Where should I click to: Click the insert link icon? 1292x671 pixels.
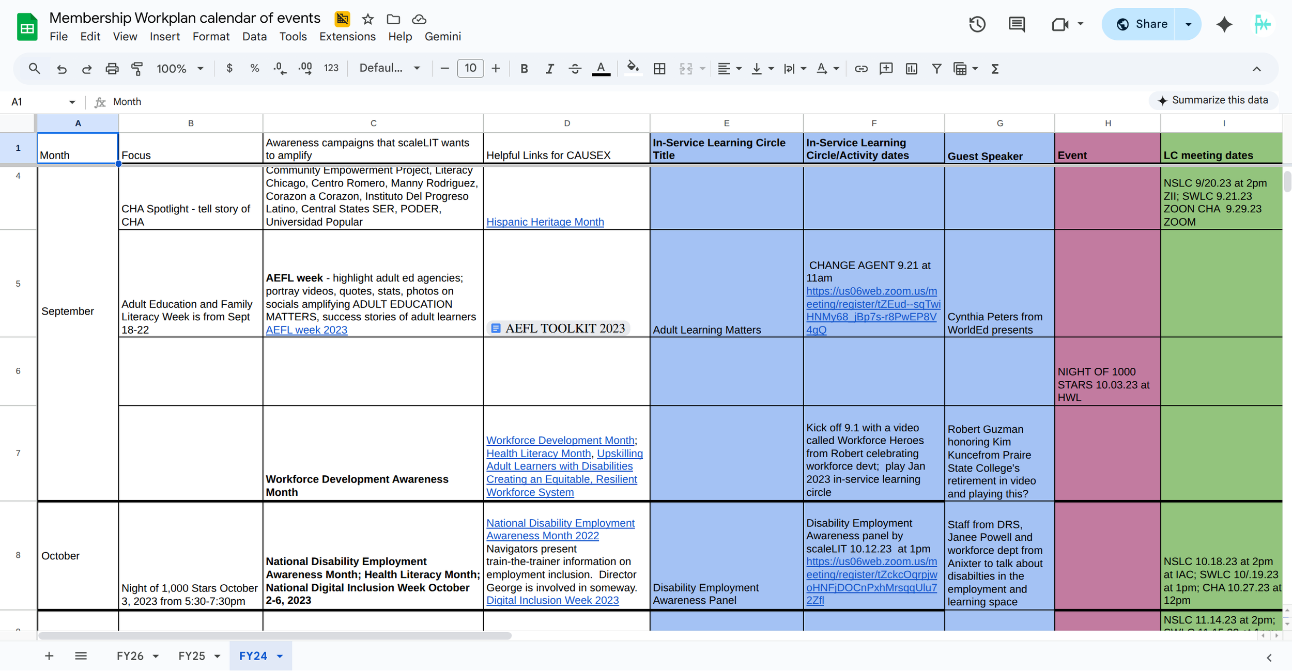(x=860, y=69)
